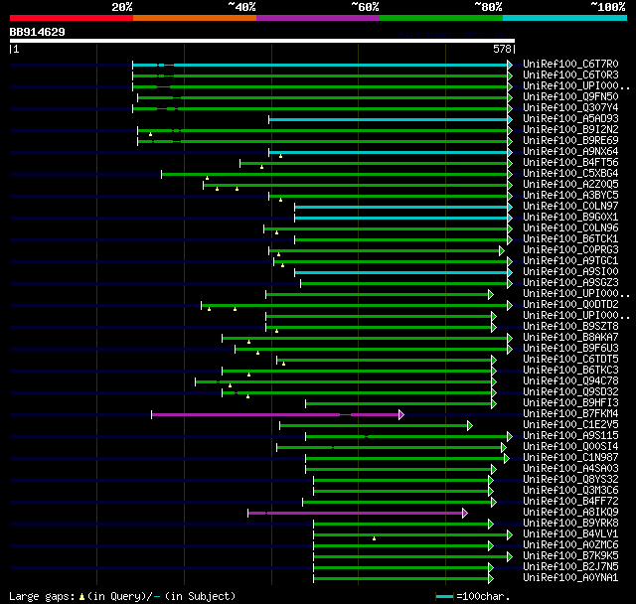Select the UniRef100_B9HFI3 label

(x=570, y=403)
